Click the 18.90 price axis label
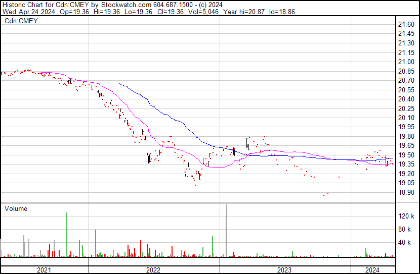Screen dimensions: 420x274 click(406, 192)
